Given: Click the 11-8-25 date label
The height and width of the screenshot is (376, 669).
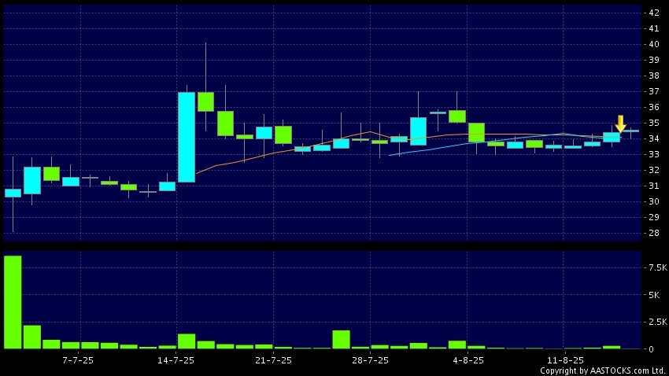Looking at the screenshot, I should (565, 360).
